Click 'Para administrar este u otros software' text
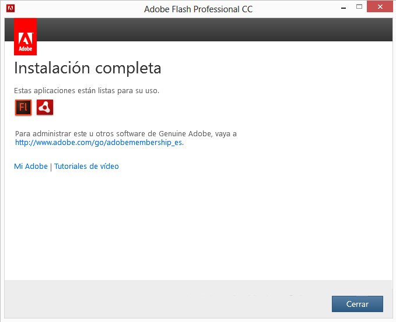The image size is (396, 322). (x=86, y=133)
